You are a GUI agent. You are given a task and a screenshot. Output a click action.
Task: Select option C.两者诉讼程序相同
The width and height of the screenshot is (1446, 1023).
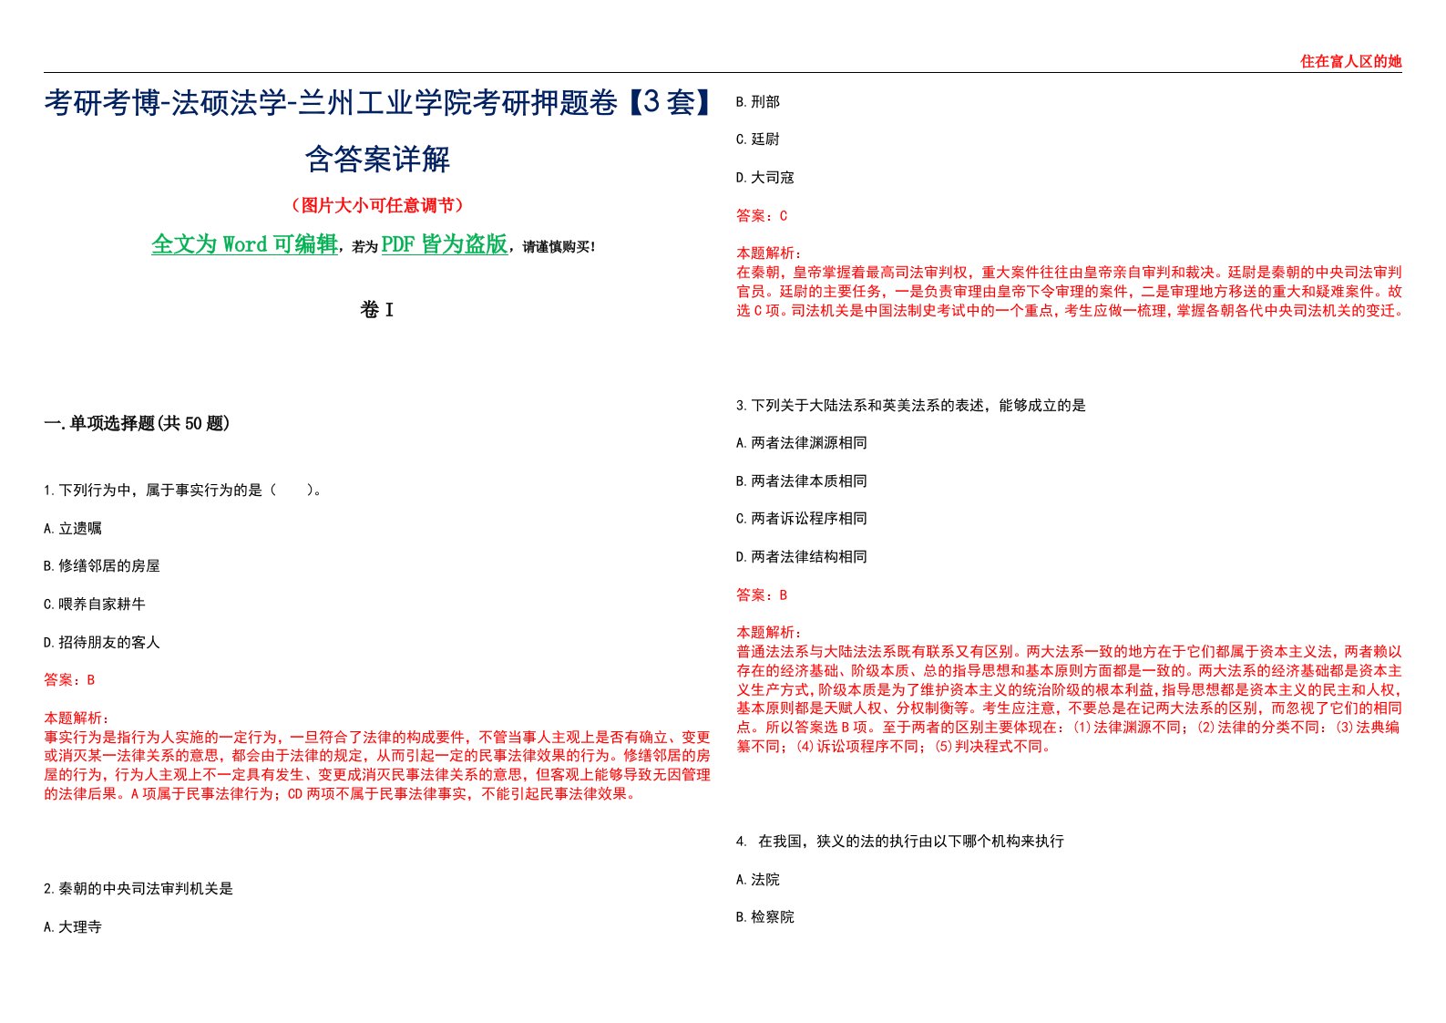(802, 519)
